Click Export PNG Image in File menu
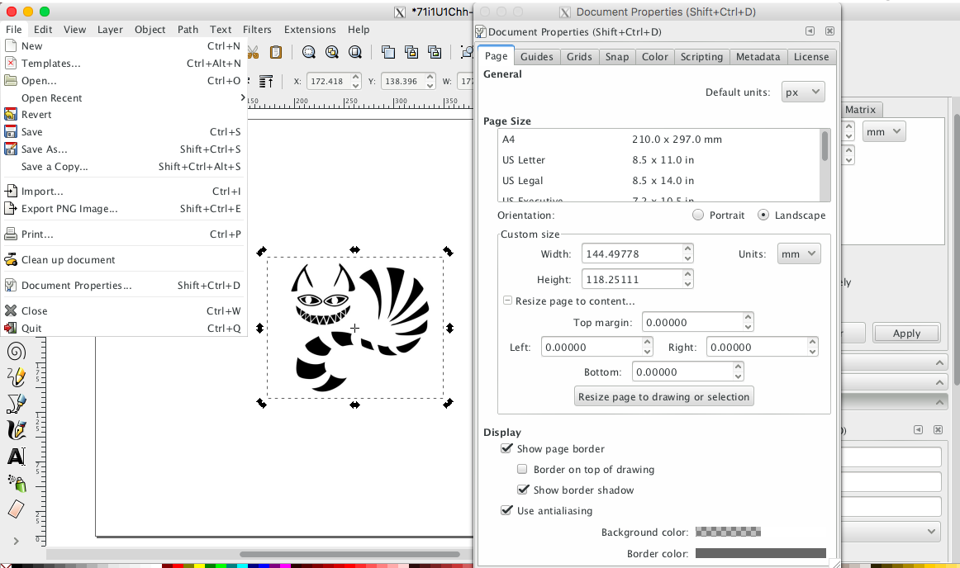Viewport: 960px width, 568px height. click(124, 209)
